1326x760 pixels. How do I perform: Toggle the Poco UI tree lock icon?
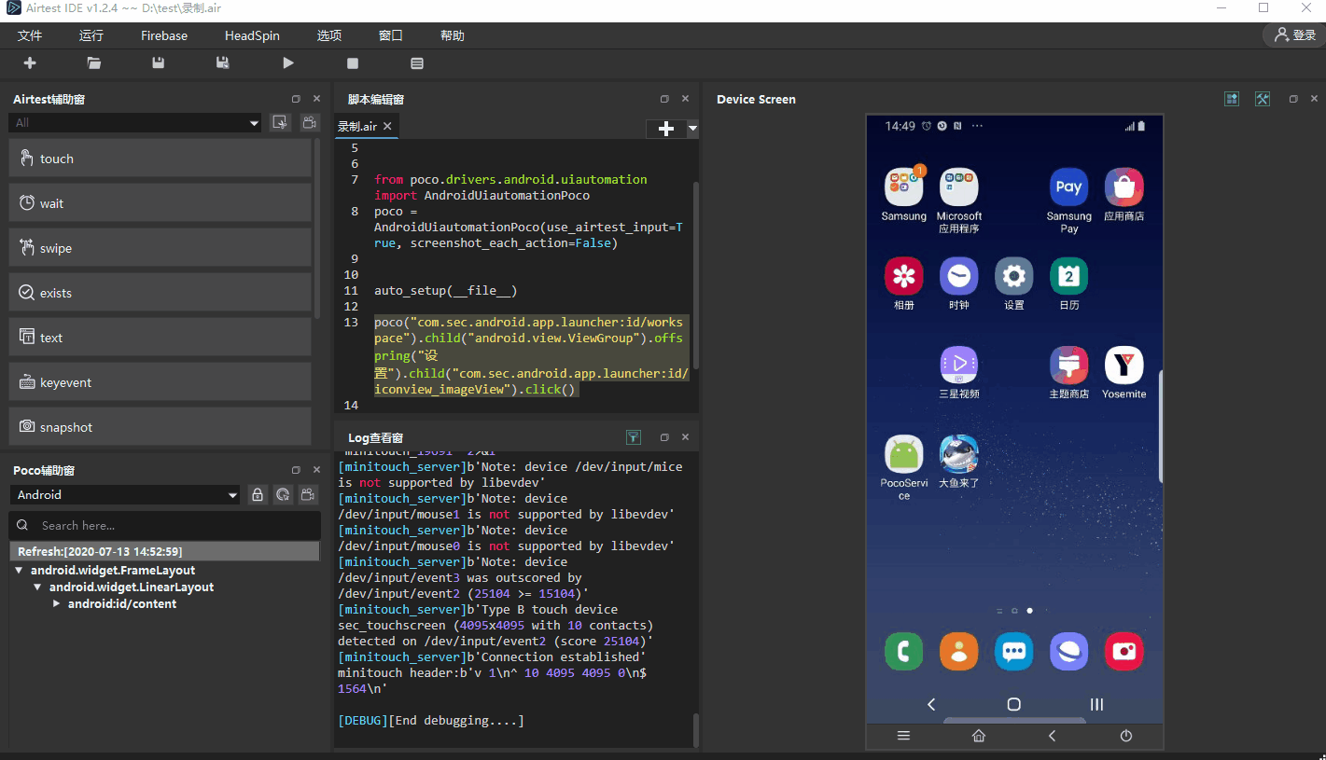click(x=258, y=495)
